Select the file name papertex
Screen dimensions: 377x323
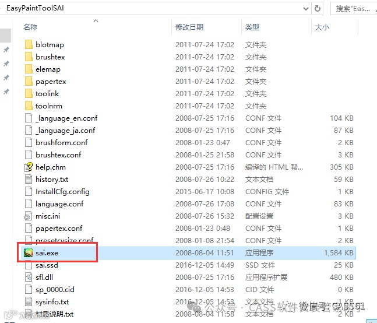click(51, 82)
